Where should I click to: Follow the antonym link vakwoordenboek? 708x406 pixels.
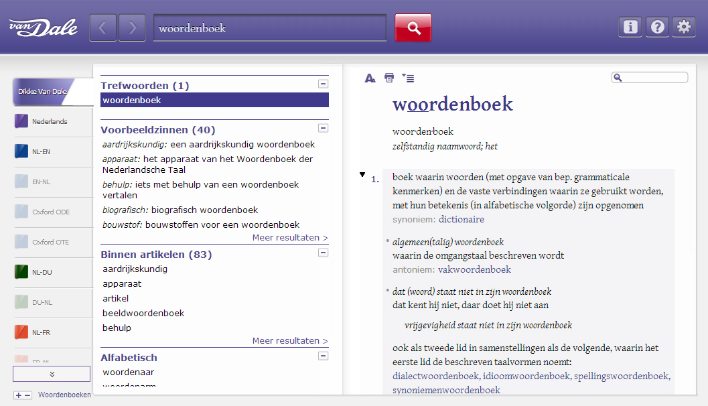pos(474,269)
